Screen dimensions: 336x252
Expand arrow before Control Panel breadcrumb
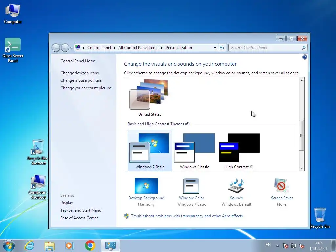point(84,48)
